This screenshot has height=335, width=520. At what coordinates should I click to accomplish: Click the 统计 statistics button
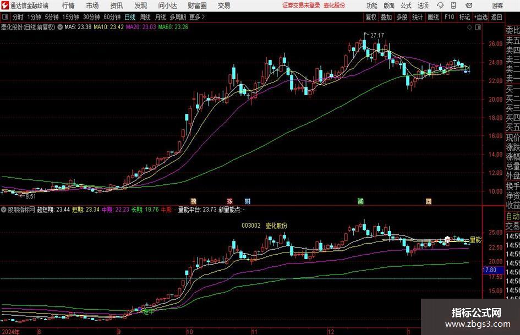417,17
